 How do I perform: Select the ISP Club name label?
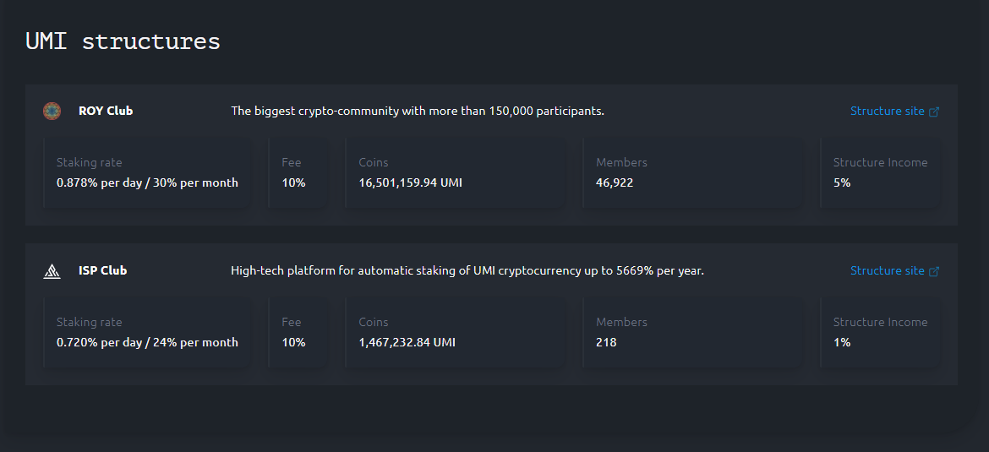pos(102,270)
